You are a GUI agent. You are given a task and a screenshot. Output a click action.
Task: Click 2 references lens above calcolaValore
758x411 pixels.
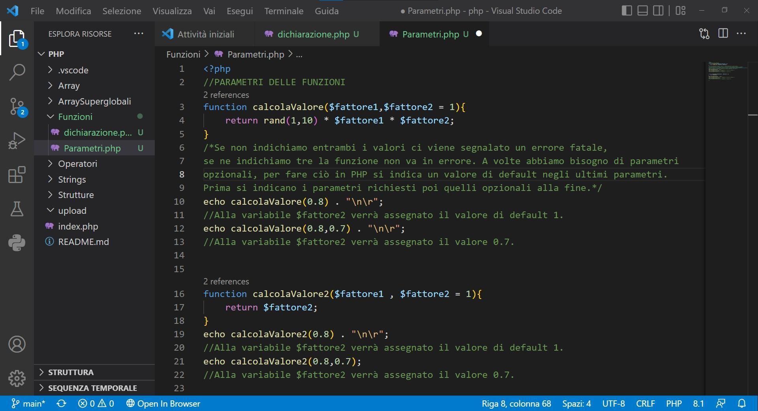coord(226,95)
